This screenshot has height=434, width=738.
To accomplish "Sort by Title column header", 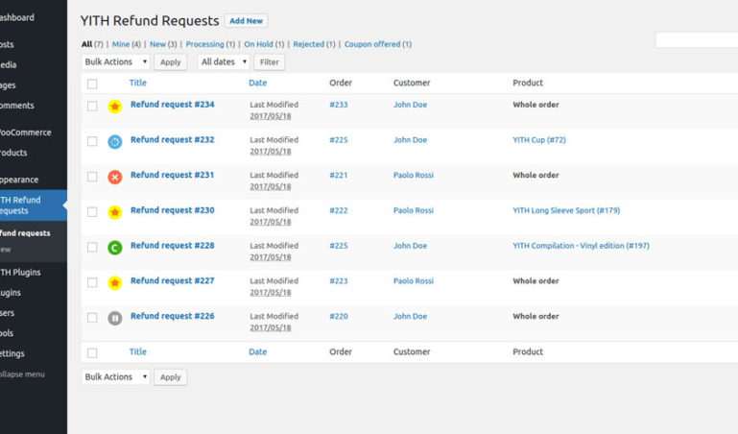I will pyautogui.click(x=138, y=83).
